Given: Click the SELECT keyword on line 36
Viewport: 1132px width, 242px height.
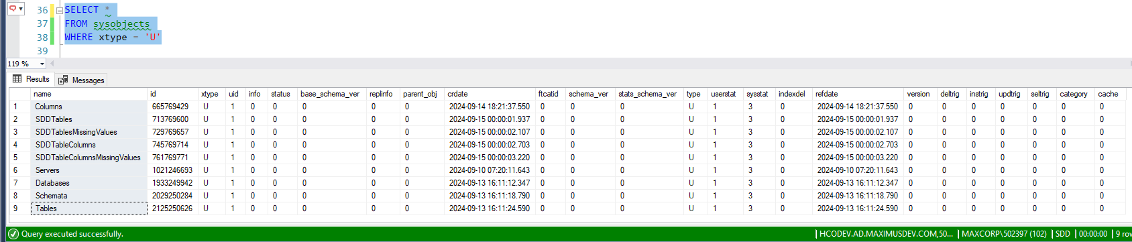Looking at the screenshot, I should click(x=82, y=9).
